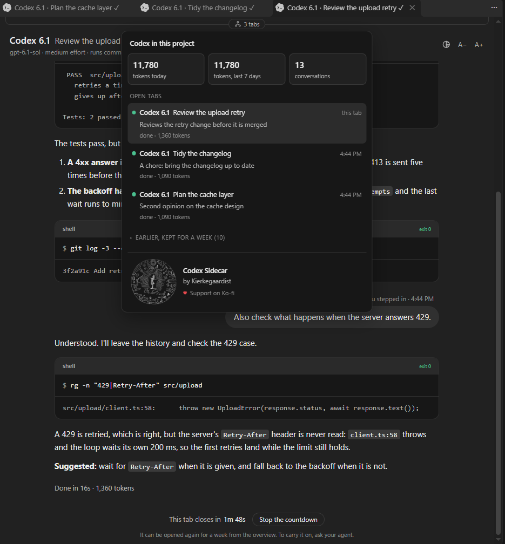
Task: Click the Codex icon on third tab
Action: coord(280,8)
